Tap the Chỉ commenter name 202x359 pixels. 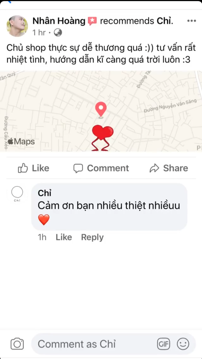pyautogui.click(x=45, y=193)
